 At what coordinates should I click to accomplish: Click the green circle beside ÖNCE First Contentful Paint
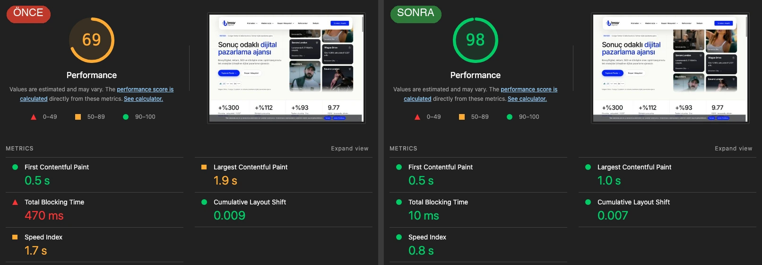[x=15, y=167]
